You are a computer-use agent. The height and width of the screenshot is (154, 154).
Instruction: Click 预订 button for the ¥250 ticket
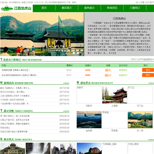click(x=148, y=70)
